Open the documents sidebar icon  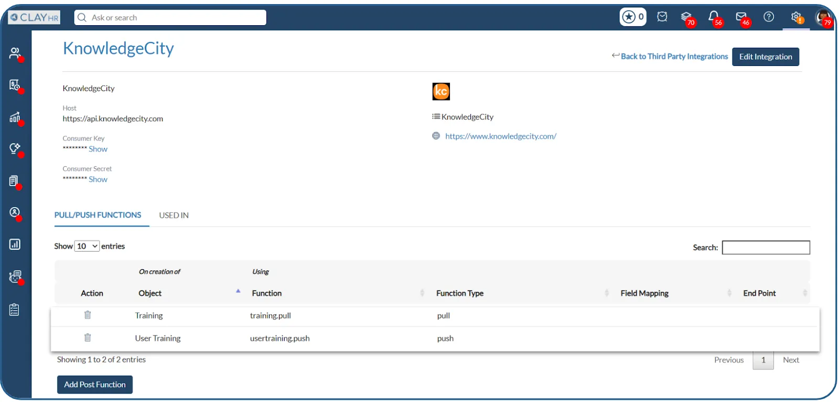(x=15, y=181)
